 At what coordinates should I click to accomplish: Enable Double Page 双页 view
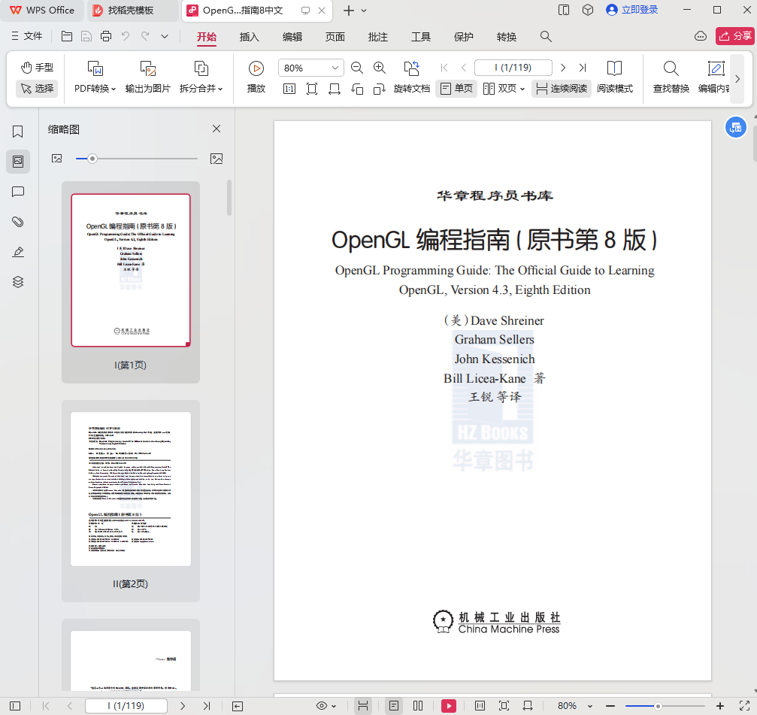(504, 89)
